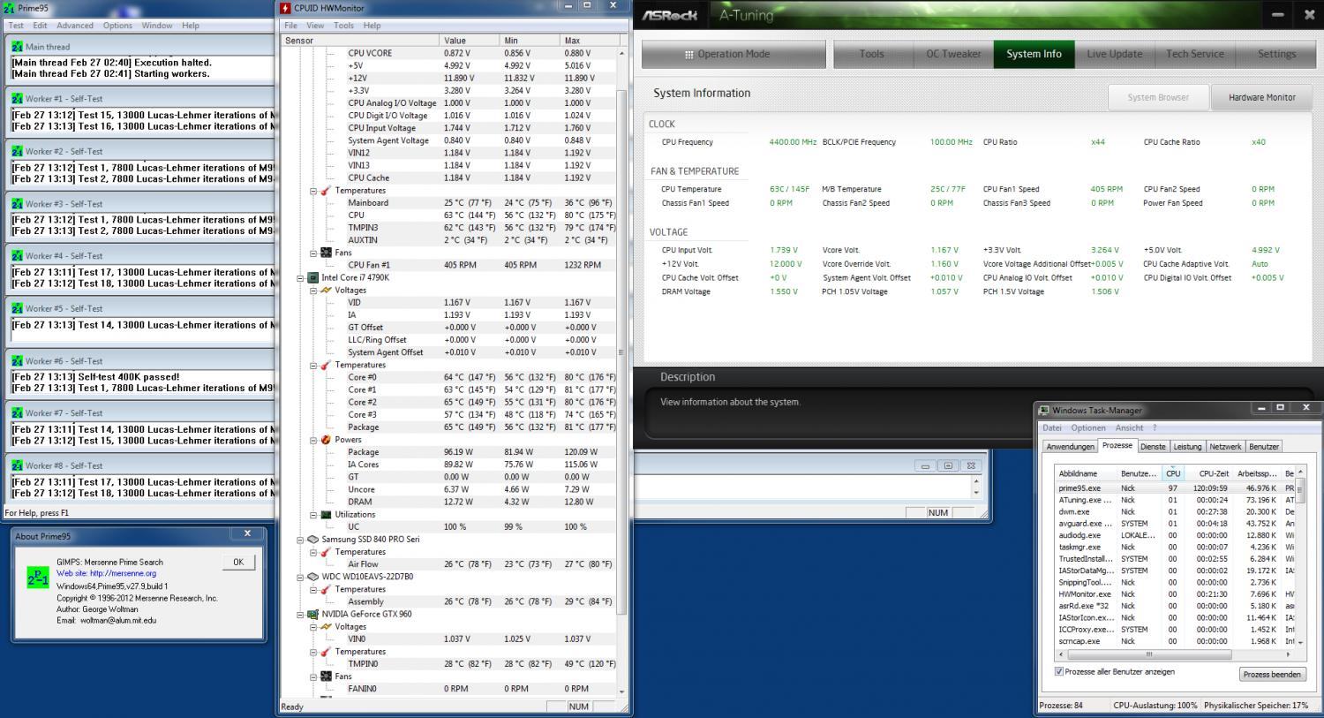
Task: Switch to the Dienste tab in Task-Manager
Action: (1153, 447)
